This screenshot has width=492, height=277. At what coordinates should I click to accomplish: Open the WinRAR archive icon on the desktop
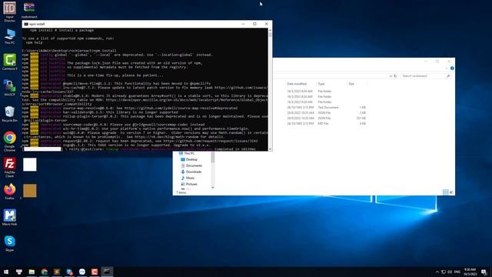[x=29, y=10]
